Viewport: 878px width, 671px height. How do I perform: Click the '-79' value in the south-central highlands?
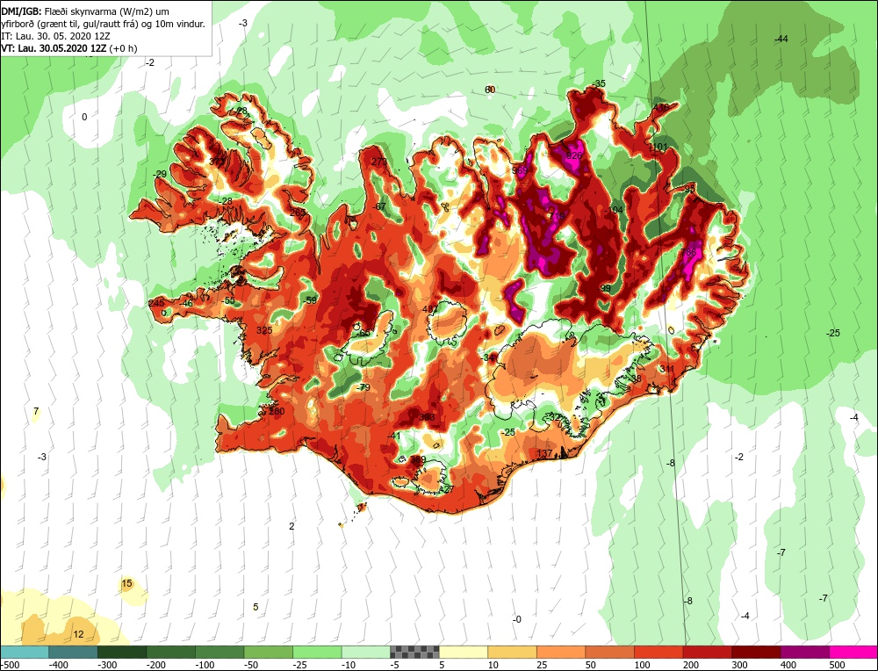(x=363, y=387)
